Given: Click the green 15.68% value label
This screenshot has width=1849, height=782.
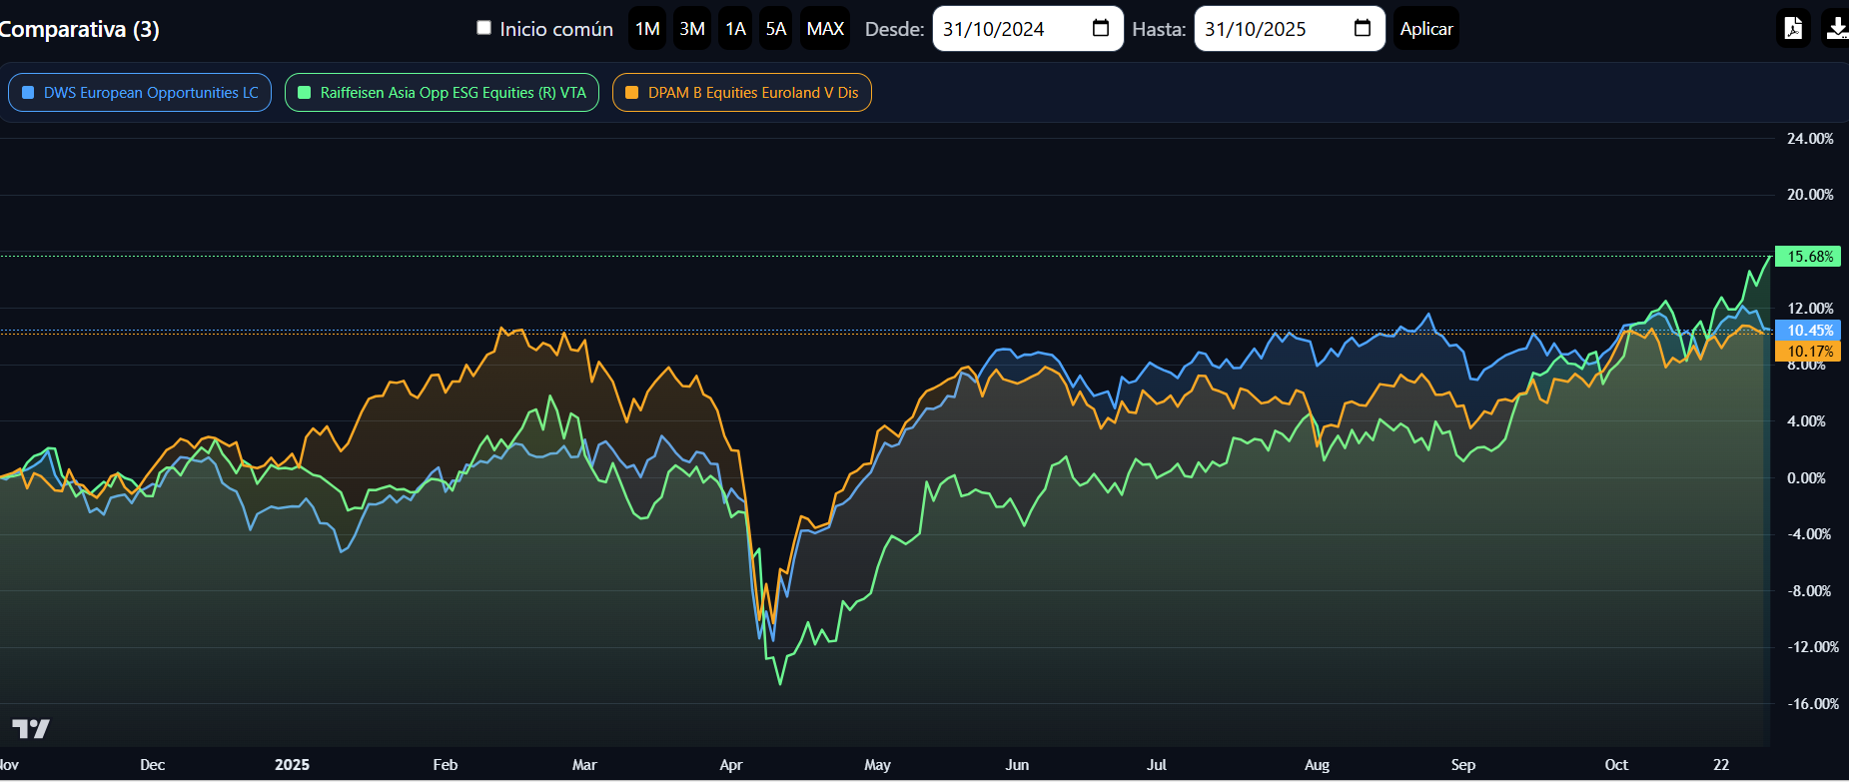Looking at the screenshot, I should coord(1807,257).
